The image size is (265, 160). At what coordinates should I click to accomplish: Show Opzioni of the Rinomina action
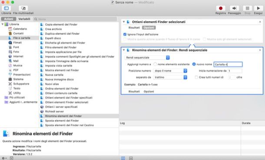(149, 91)
